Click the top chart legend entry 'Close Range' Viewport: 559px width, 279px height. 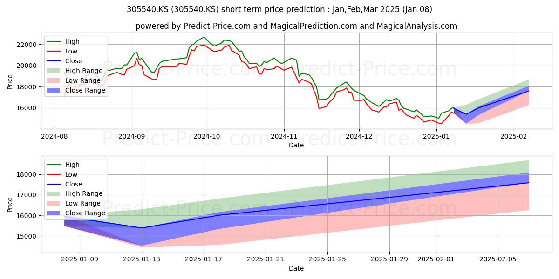tap(85, 90)
